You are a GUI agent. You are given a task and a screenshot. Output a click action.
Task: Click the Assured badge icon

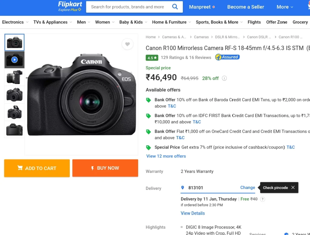click(227, 57)
